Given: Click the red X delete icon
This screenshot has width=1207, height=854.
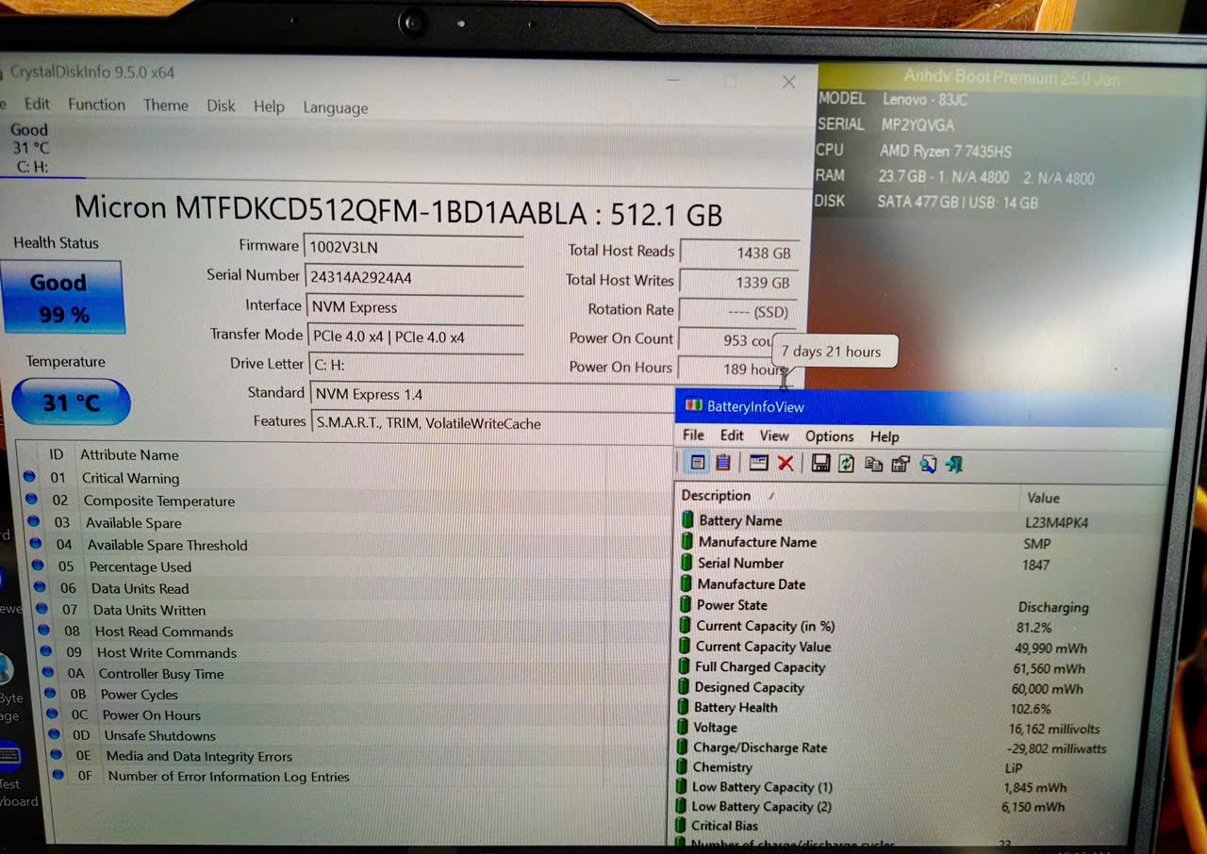Looking at the screenshot, I should (x=785, y=463).
